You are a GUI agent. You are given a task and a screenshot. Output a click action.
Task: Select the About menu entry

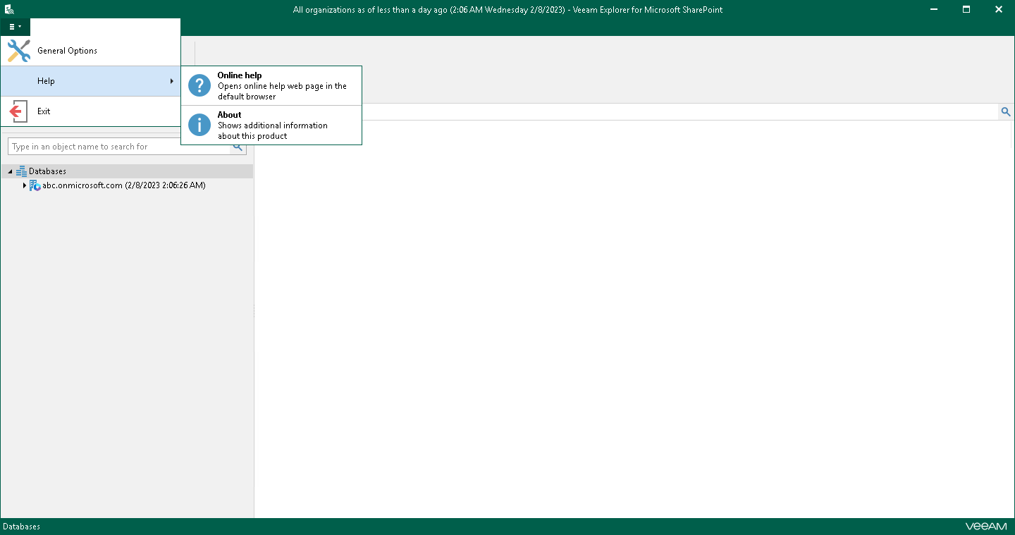pos(229,114)
